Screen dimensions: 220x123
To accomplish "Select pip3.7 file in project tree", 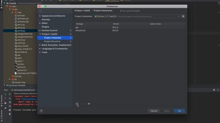I will [20, 61].
